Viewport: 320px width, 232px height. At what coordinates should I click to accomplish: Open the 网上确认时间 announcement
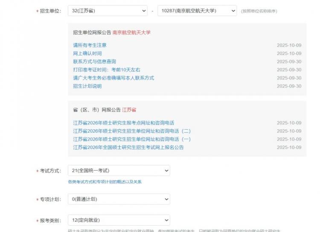click(x=87, y=53)
